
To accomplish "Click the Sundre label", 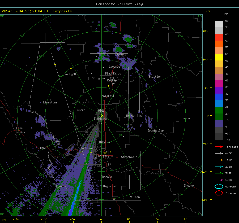I will point(80,110).
